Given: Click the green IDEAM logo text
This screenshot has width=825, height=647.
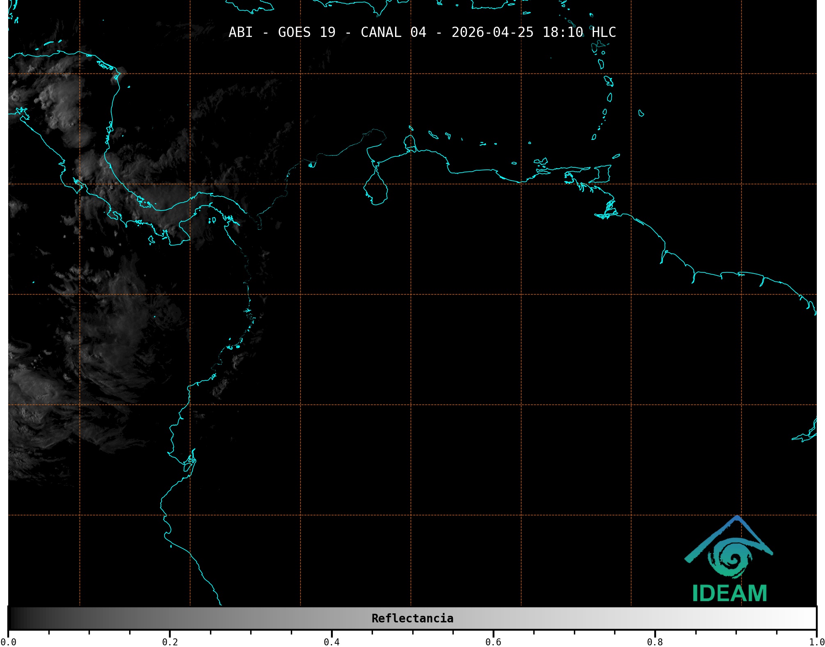Looking at the screenshot, I should point(729,593).
